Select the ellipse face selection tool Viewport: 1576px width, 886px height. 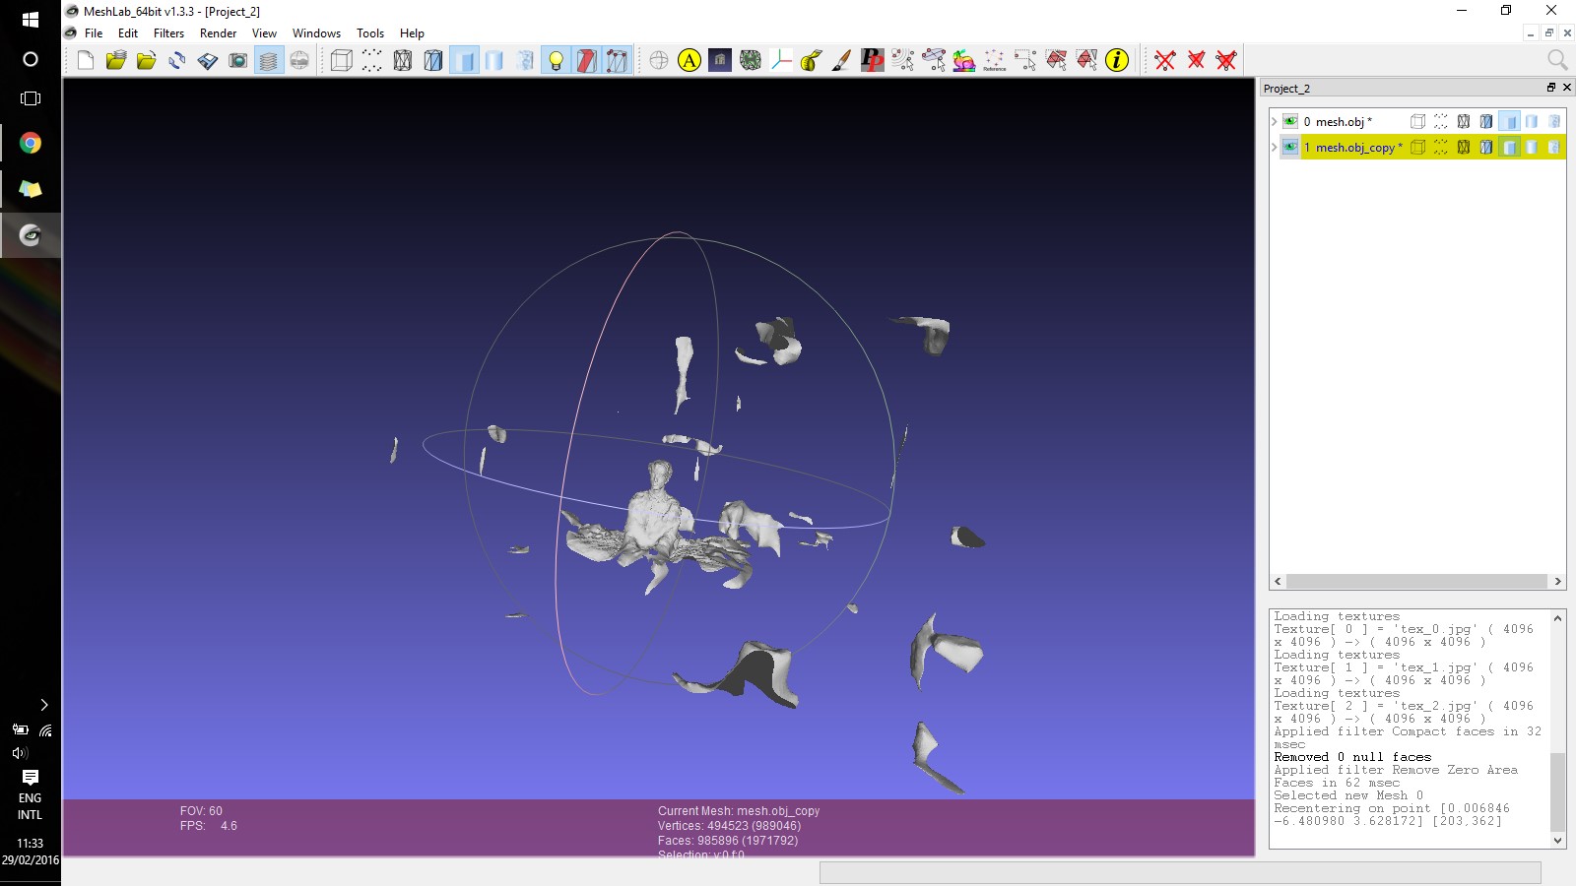tap(934, 61)
